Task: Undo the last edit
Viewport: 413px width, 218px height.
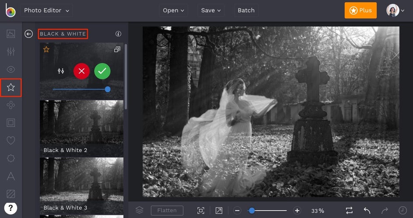Action: click(x=367, y=211)
